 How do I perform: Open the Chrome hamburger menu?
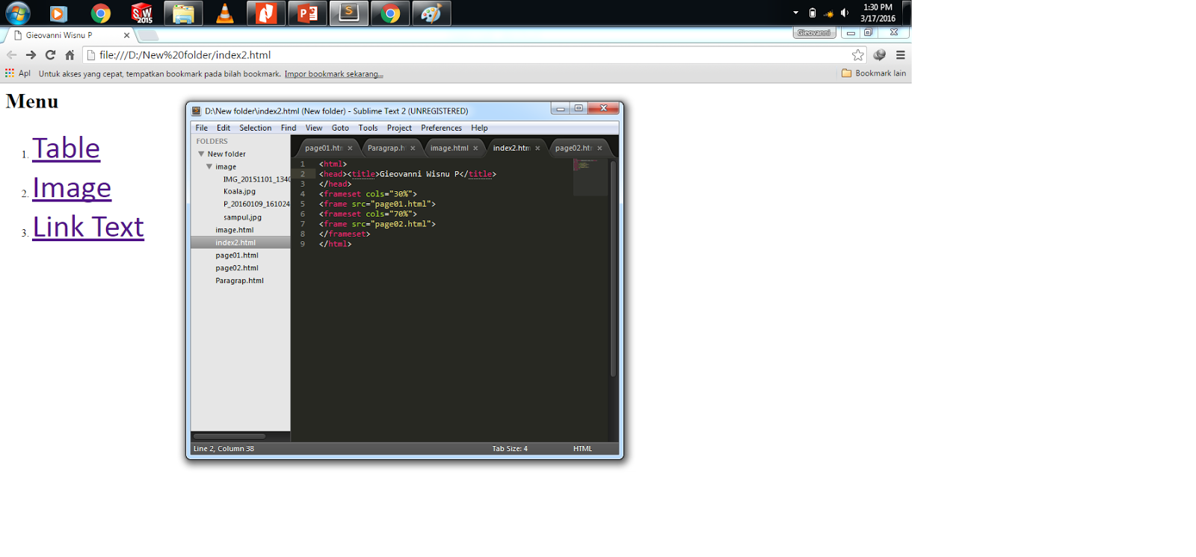click(x=901, y=55)
